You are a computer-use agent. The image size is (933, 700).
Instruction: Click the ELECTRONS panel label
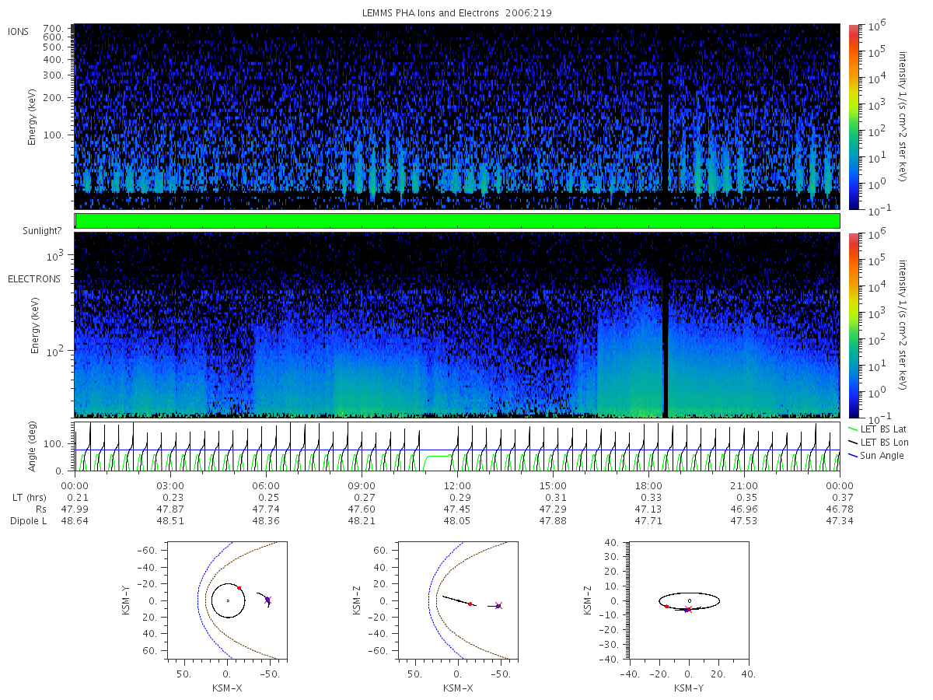(x=33, y=278)
